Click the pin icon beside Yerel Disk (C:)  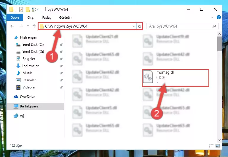click(61, 45)
